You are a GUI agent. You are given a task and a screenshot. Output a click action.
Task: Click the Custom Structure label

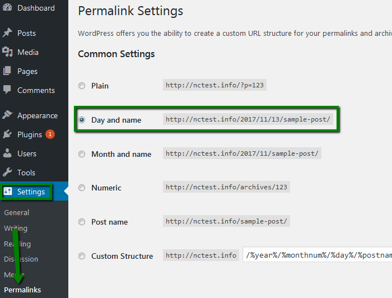(122, 256)
